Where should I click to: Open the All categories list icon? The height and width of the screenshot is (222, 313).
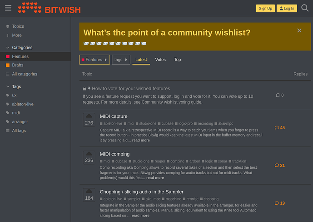pos(8,74)
